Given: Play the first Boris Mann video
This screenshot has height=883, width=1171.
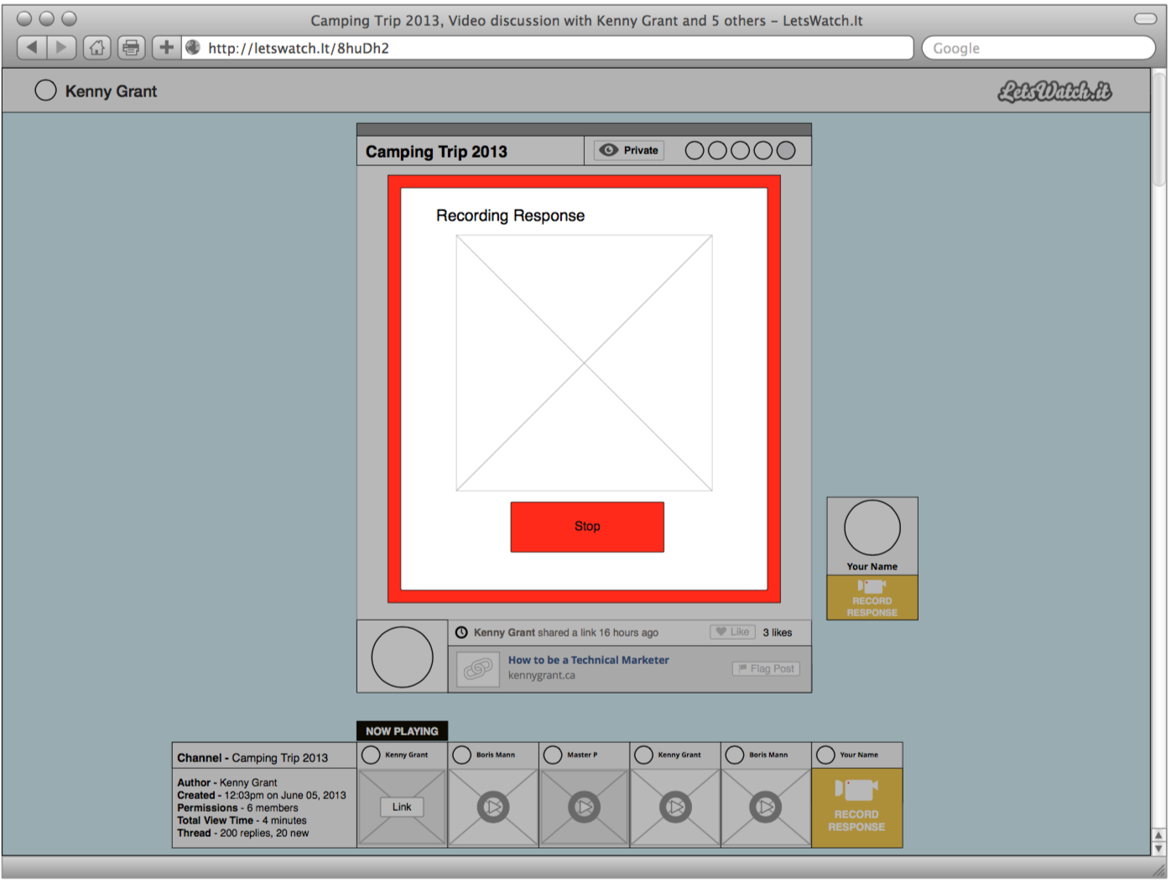Looking at the screenshot, I should point(493,807).
